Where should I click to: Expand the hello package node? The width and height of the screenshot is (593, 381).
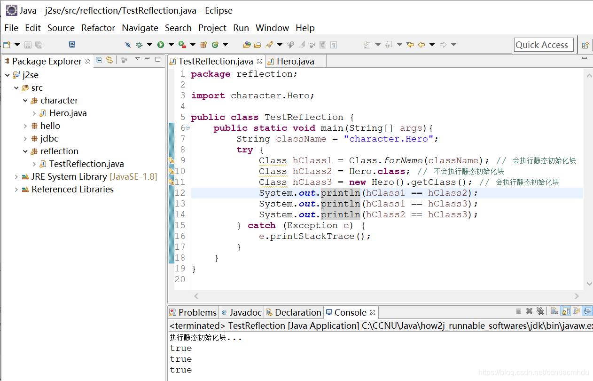coord(25,126)
